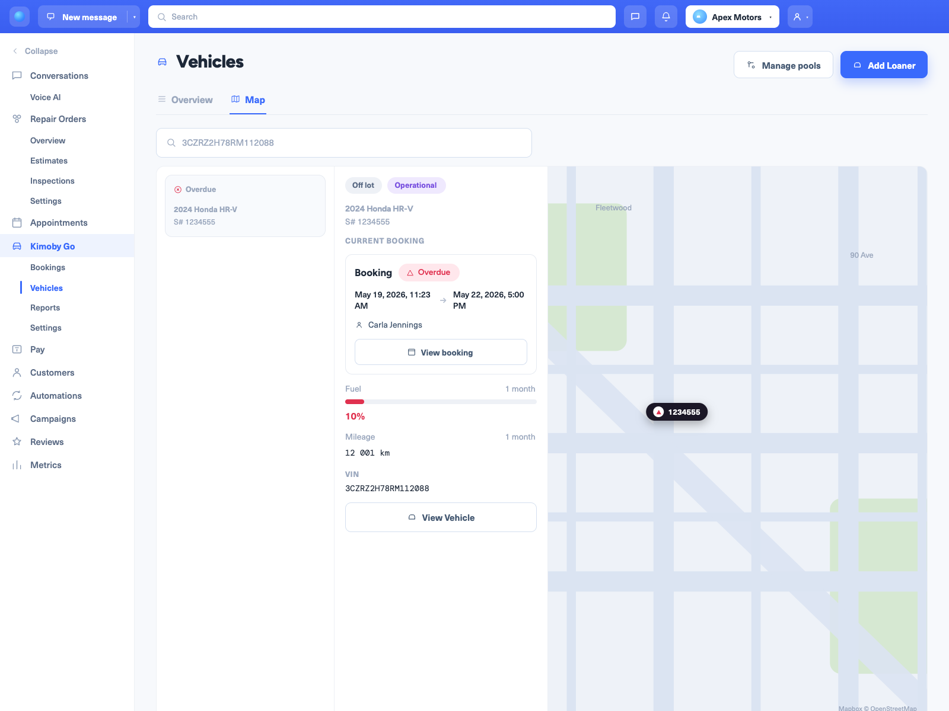
Task: Open the Reviews star item
Action: click(47, 442)
